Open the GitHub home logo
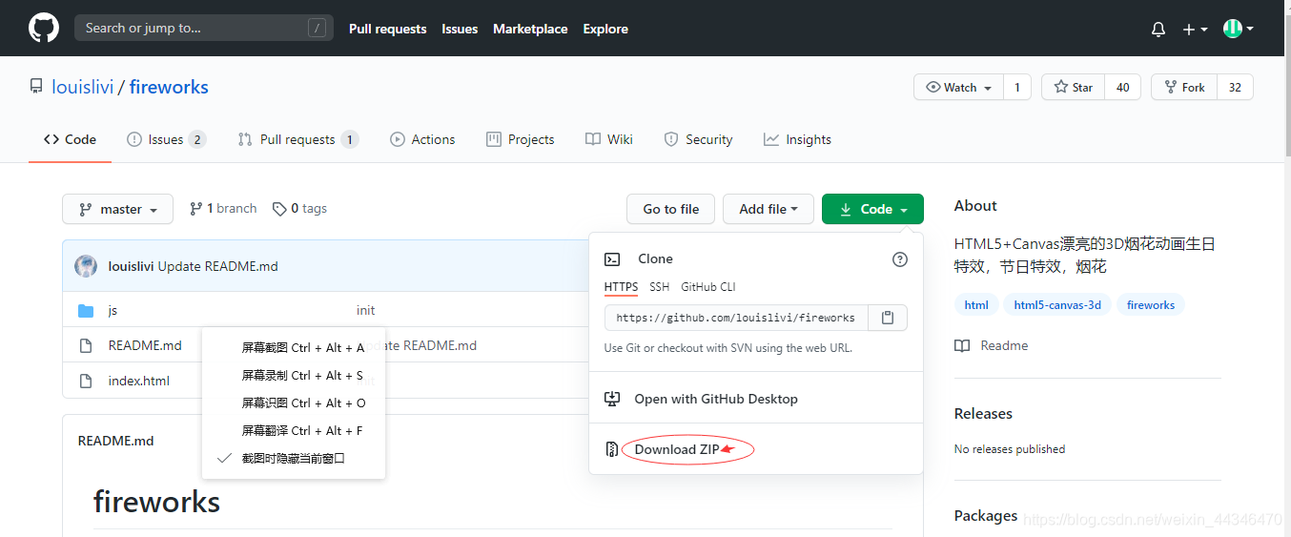This screenshot has width=1291, height=537. pos(44,28)
